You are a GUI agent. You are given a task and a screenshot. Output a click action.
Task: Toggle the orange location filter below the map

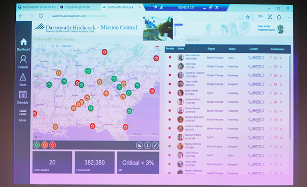[45, 145]
